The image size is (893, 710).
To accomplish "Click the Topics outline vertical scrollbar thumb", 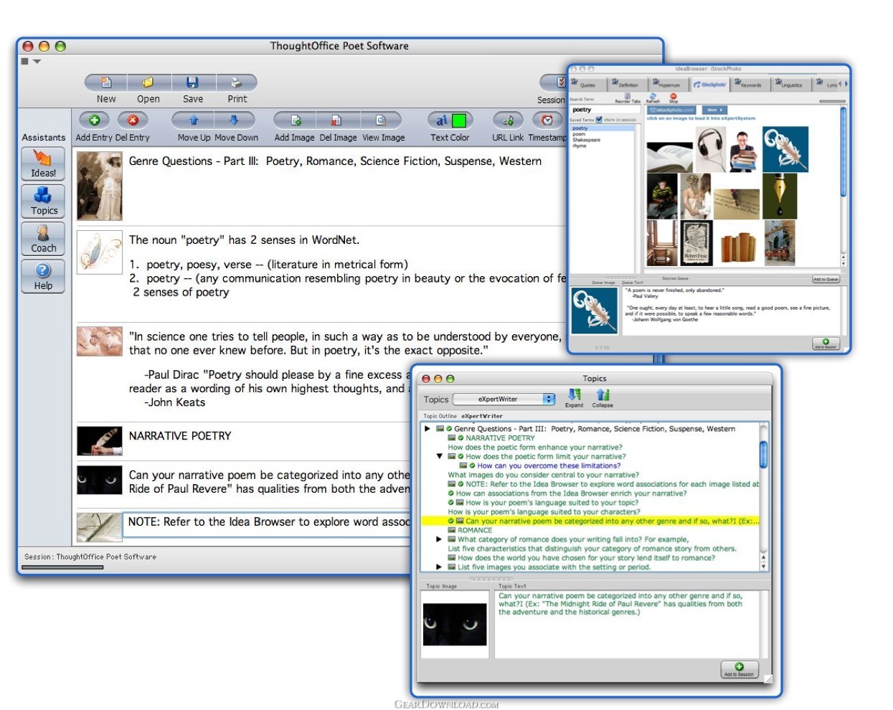I will click(x=763, y=453).
